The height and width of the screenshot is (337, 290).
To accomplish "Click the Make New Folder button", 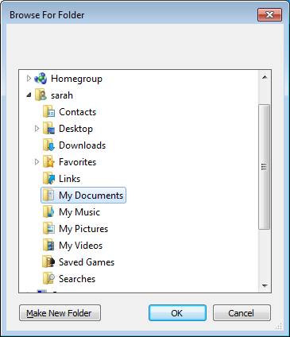I will [60, 313].
